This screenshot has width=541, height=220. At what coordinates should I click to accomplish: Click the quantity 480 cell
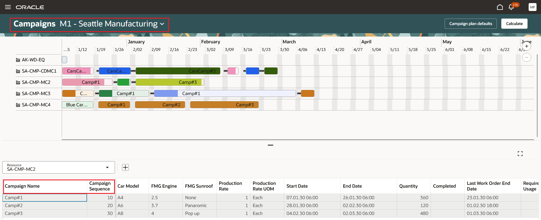414,214
